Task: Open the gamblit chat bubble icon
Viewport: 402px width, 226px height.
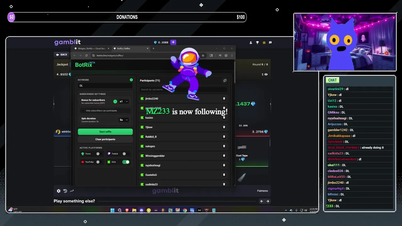Action: coord(270,42)
